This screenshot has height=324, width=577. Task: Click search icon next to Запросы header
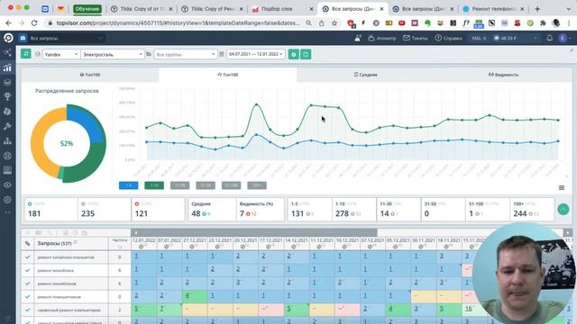[x=75, y=242]
